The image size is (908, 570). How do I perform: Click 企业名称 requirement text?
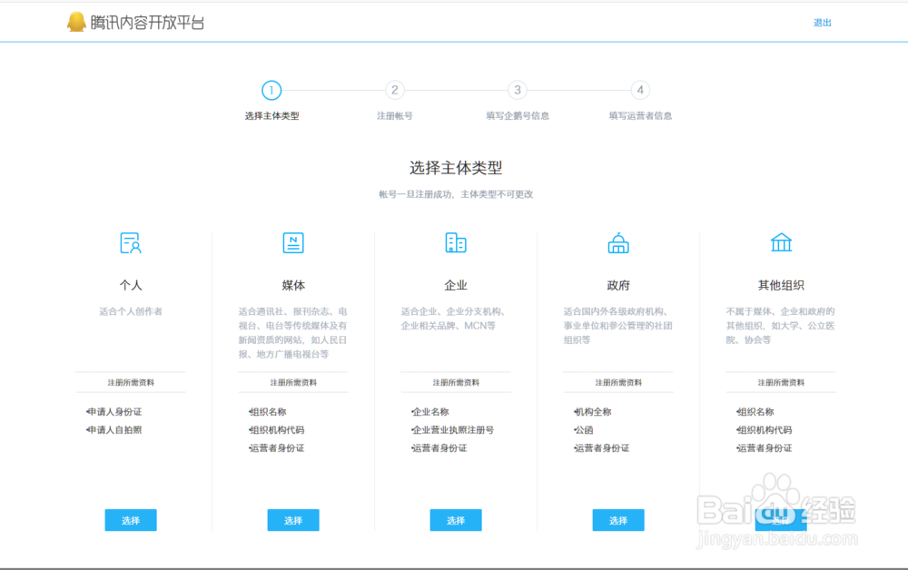(x=430, y=412)
